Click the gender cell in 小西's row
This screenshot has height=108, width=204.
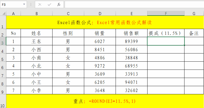tap(68, 50)
